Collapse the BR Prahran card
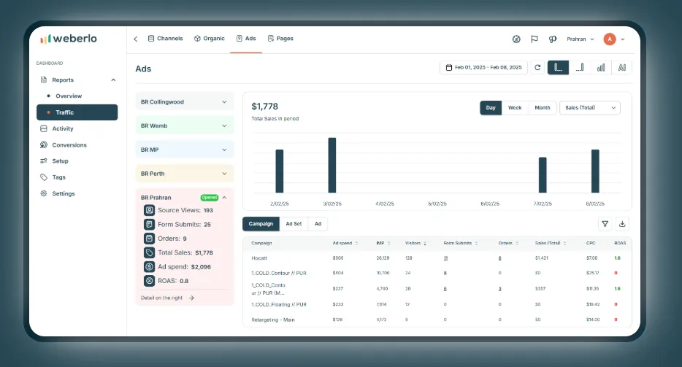This screenshot has width=682, height=367. pyautogui.click(x=224, y=198)
